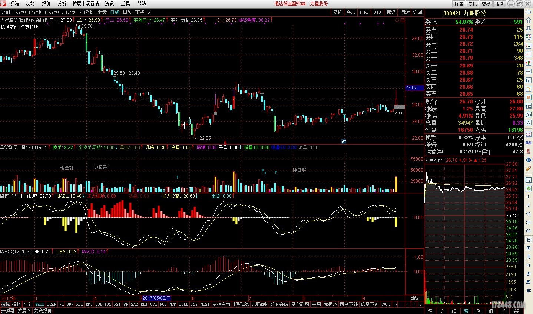Open the 扩展市场行情 menu
The width and height of the screenshot is (533, 314).
coord(86,4)
